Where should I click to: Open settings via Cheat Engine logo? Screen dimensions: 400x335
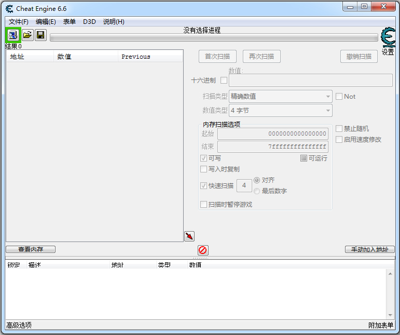click(x=388, y=37)
